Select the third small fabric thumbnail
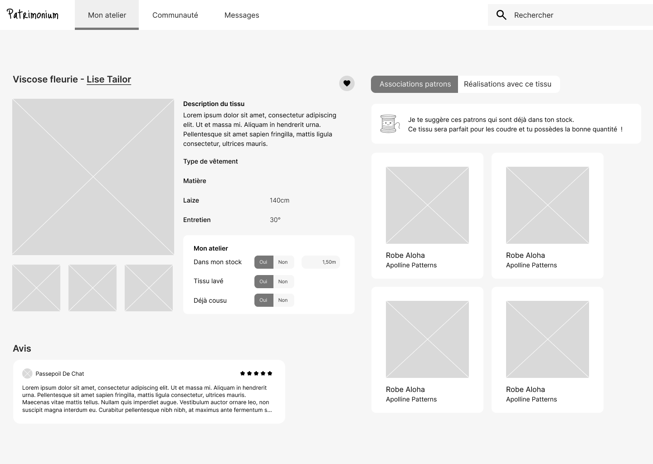Screen dimensions: 653x464 pos(149,288)
